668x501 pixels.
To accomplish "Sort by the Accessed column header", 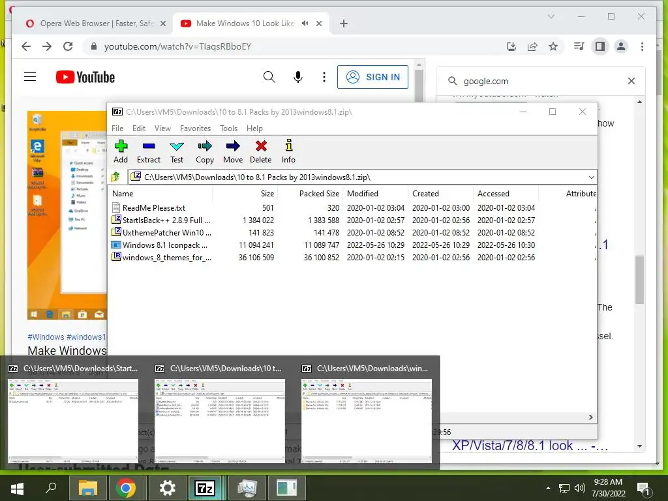I will [x=506, y=193].
